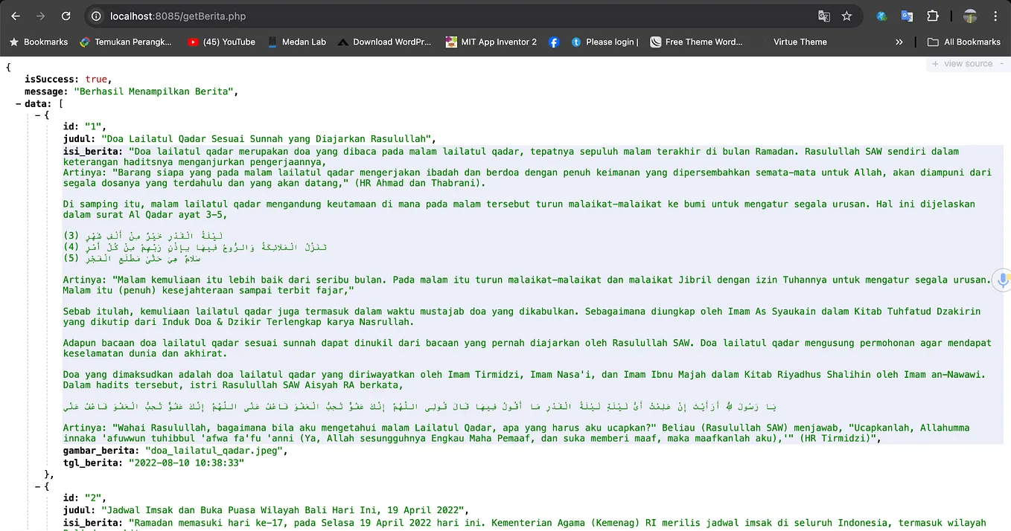1011x531 pixels.
Task: Open the All Bookmarks folder
Action: click(x=964, y=42)
